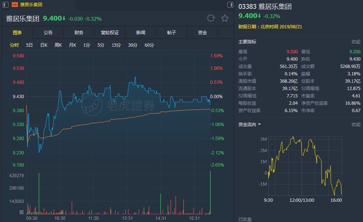
Task: Open the 资金流向 dropdown arrow
Action: [x=259, y=125]
